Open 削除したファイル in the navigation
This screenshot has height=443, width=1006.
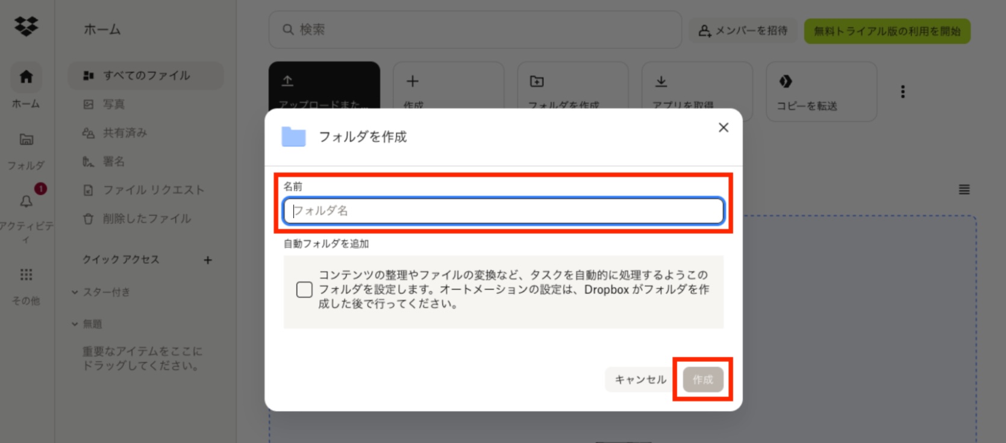[x=146, y=219]
